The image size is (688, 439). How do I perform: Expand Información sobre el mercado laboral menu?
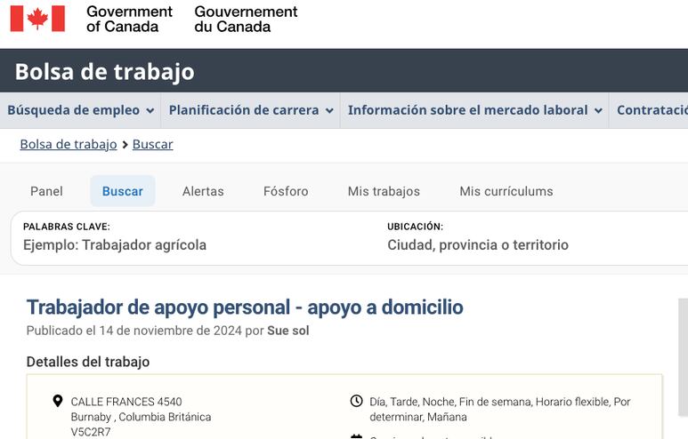(474, 110)
